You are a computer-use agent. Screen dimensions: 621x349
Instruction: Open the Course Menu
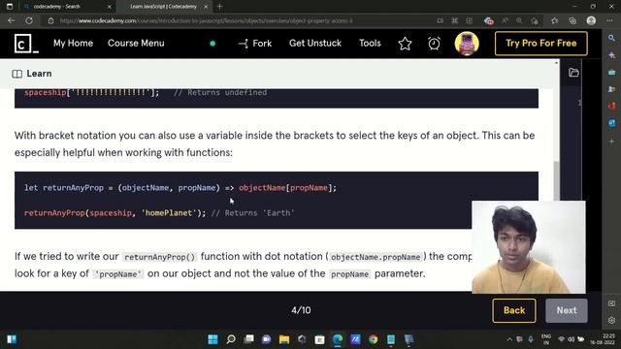[x=136, y=43]
